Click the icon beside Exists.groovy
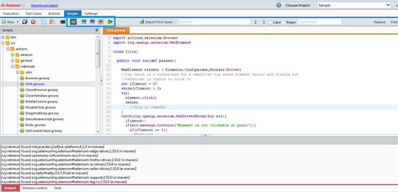The height and width of the screenshot is (192, 398). click(x=22, y=125)
